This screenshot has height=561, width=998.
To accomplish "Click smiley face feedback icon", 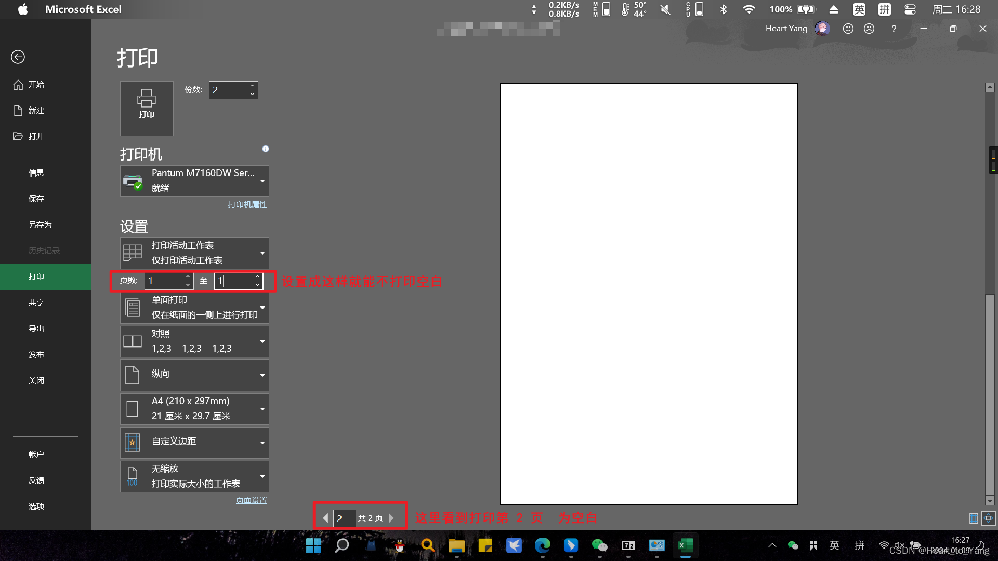I will click(x=848, y=29).
